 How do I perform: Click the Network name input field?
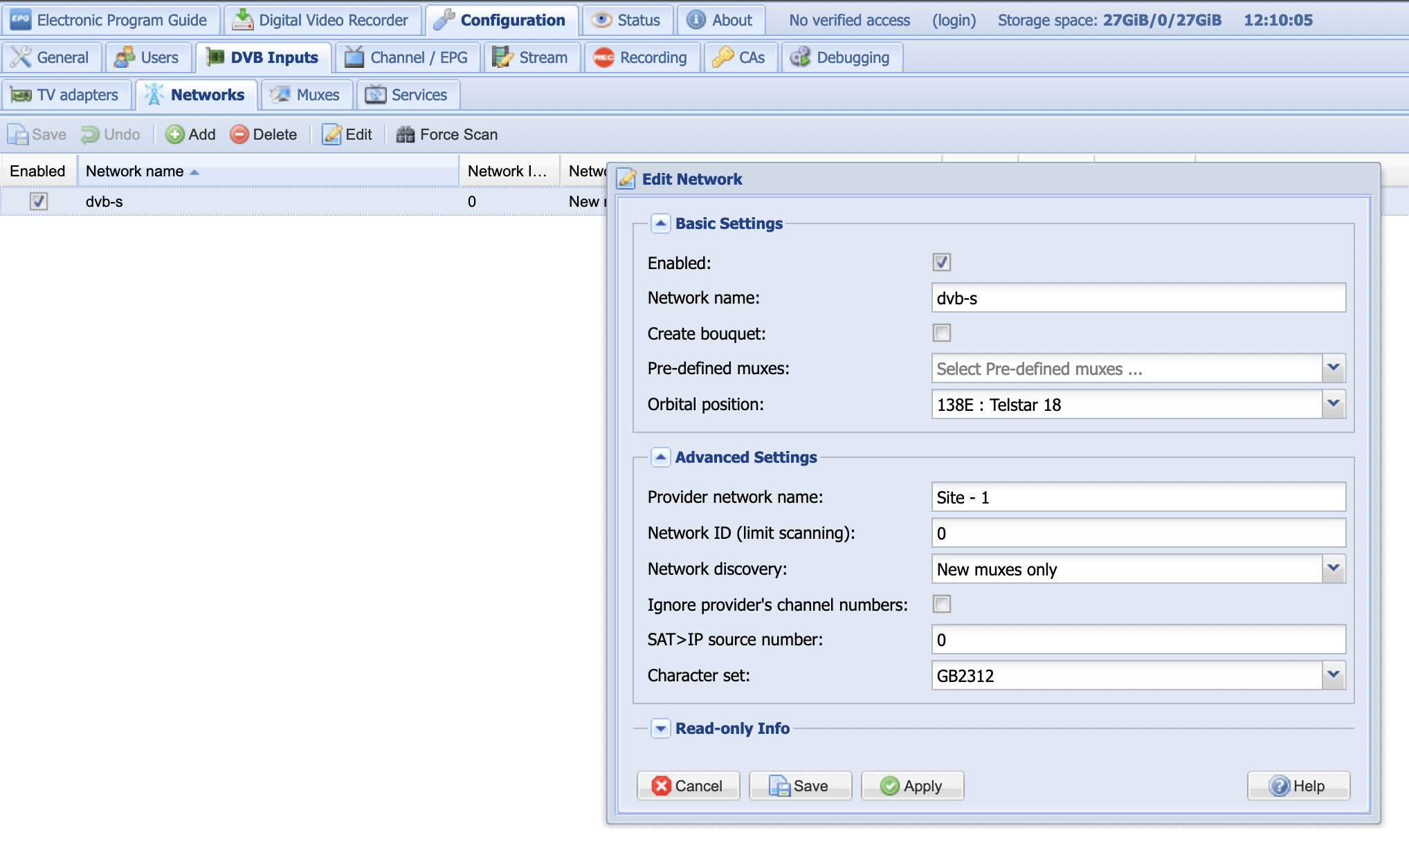1138,297
